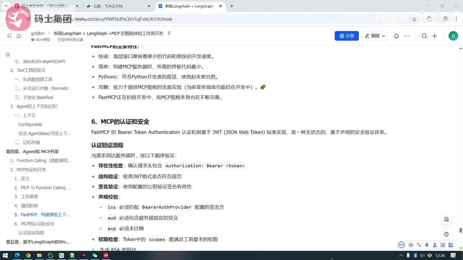Open the browser tab list dropdown
463x260 pixels.
pos(6,6)
